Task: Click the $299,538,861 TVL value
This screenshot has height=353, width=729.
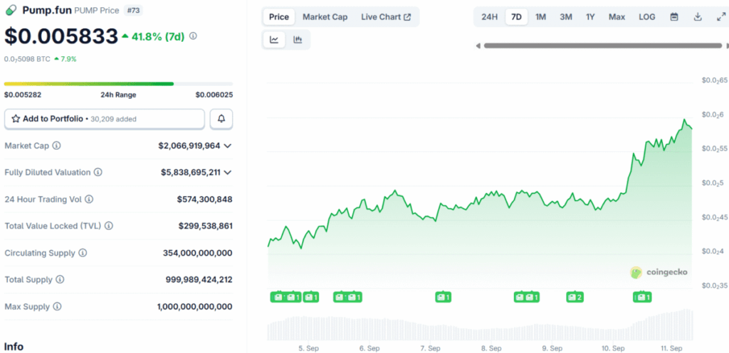Action: (x=206, y=226)
